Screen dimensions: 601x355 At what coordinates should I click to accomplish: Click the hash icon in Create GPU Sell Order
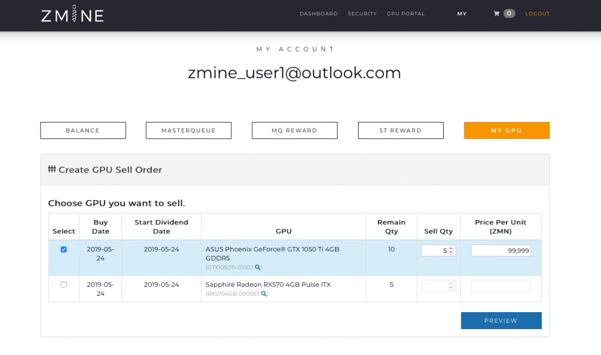[52, 169]
